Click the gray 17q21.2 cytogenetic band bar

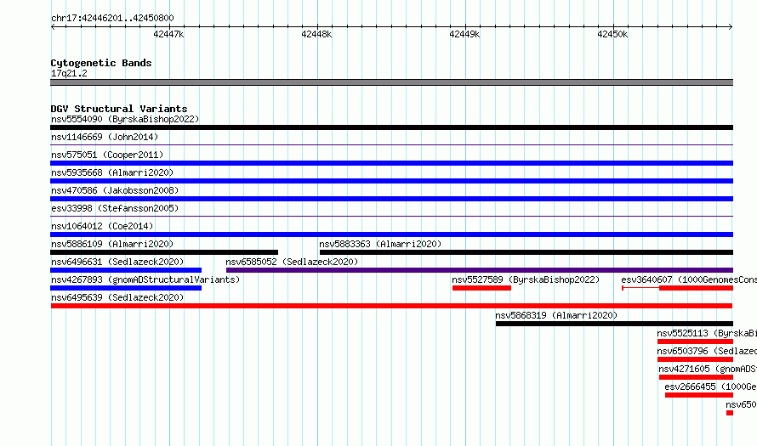[x=391, y=82]
